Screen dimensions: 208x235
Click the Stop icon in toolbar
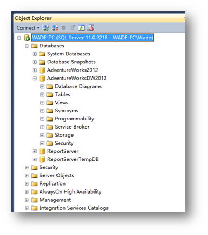coord(63,28)
